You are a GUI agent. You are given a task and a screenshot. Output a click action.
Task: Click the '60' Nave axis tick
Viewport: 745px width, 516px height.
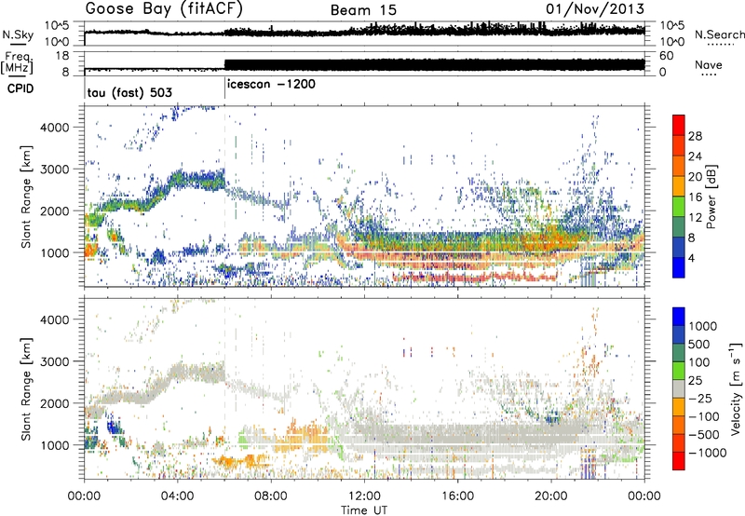[666, 56]
